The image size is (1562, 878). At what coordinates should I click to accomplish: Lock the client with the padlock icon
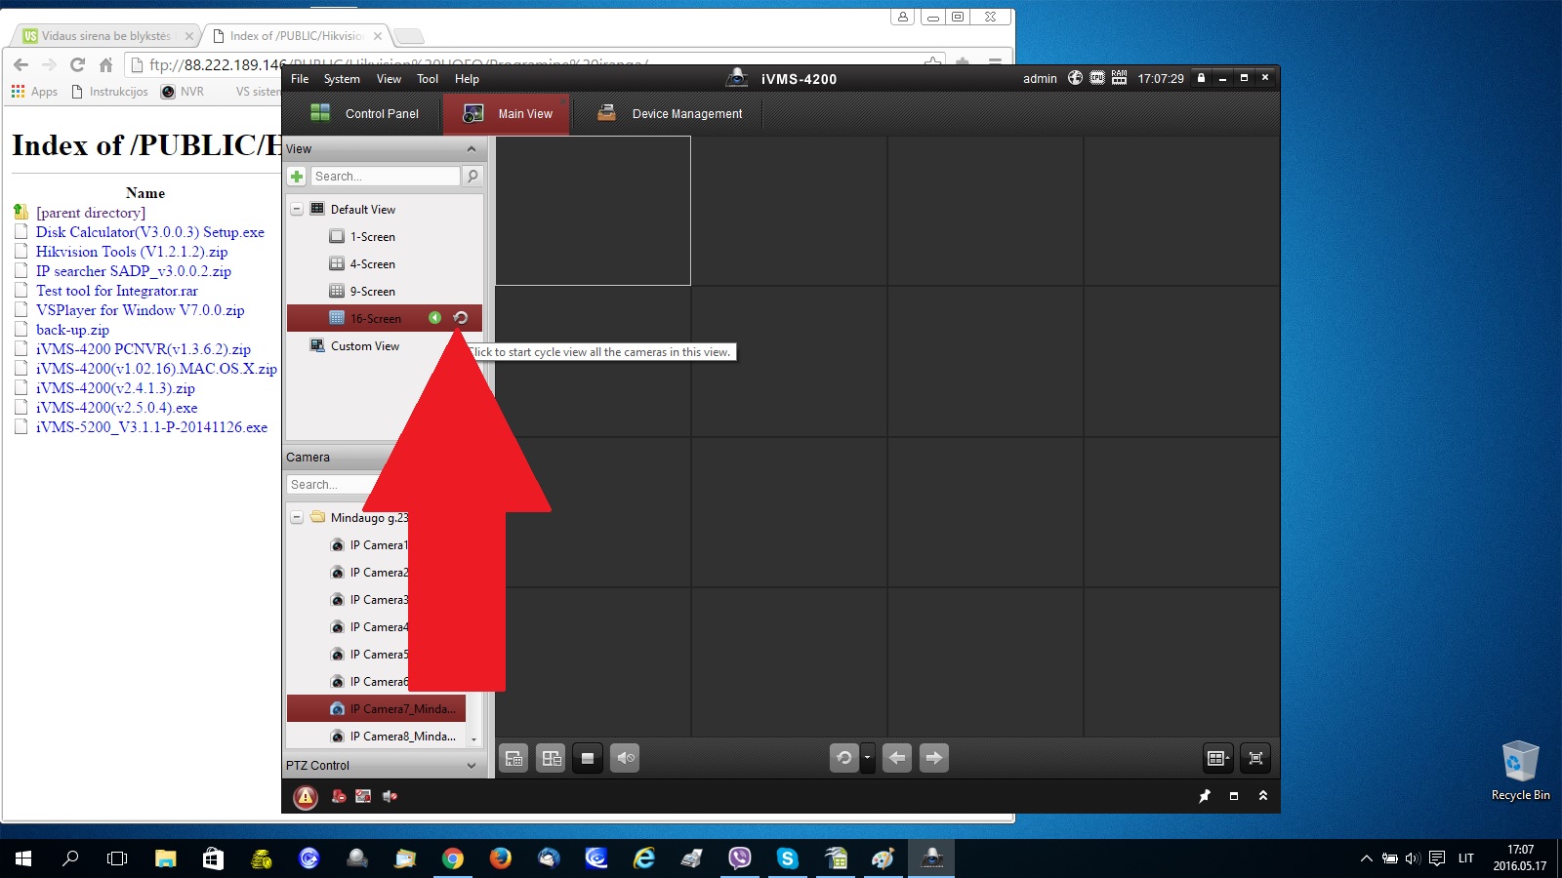[x=1202, y=78]
